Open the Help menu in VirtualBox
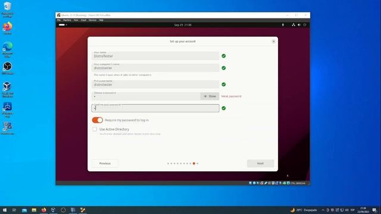Viewport: 381px width, 214px height. [101, 20]
